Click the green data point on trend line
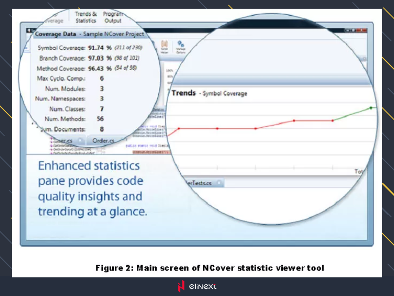Screen dimensions: 394x296 point(371,108)
